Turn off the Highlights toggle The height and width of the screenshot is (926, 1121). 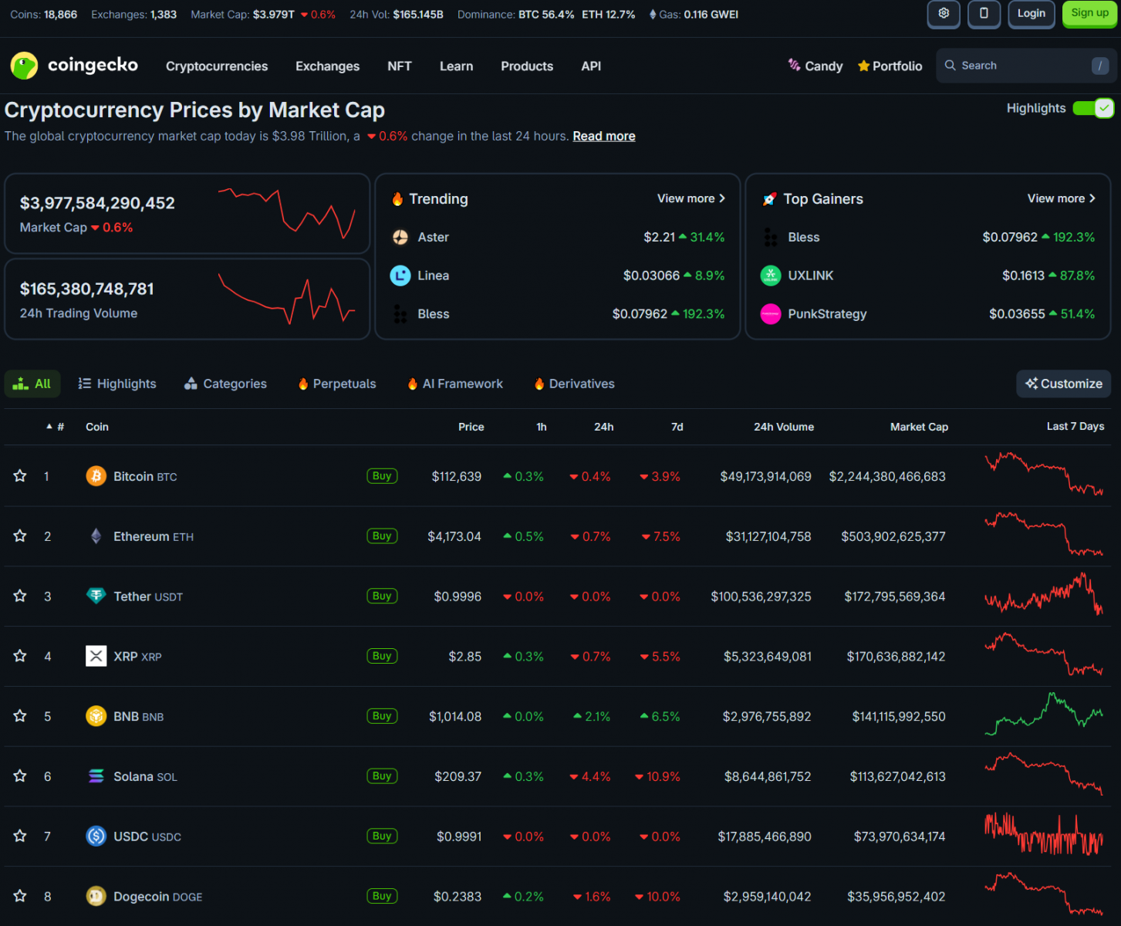coord(1092,108)
